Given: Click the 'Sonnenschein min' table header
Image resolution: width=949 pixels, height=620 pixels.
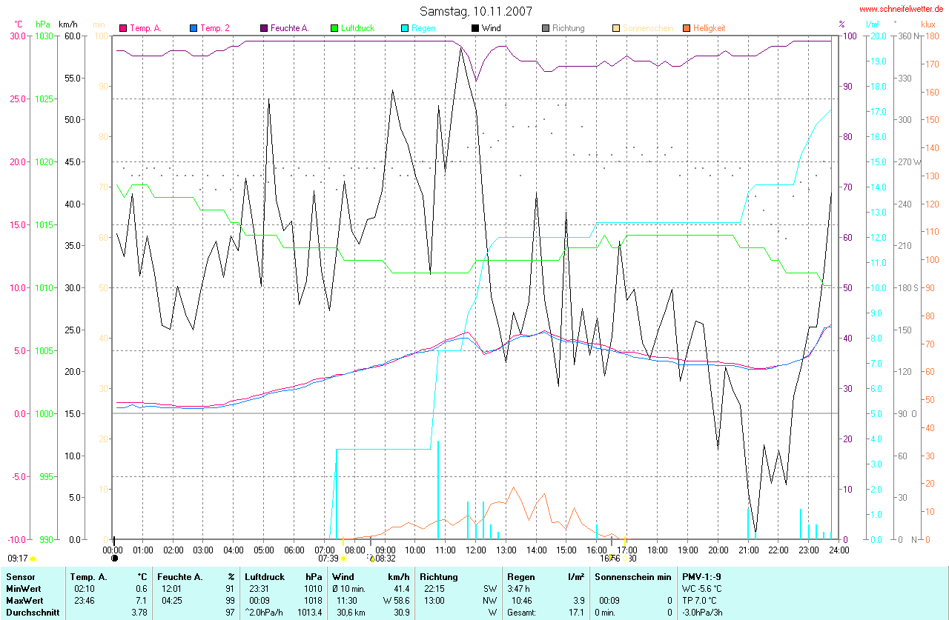Looking at the screenshot, I should [632, 576].
